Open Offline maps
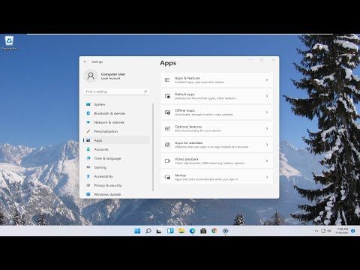 217,112
